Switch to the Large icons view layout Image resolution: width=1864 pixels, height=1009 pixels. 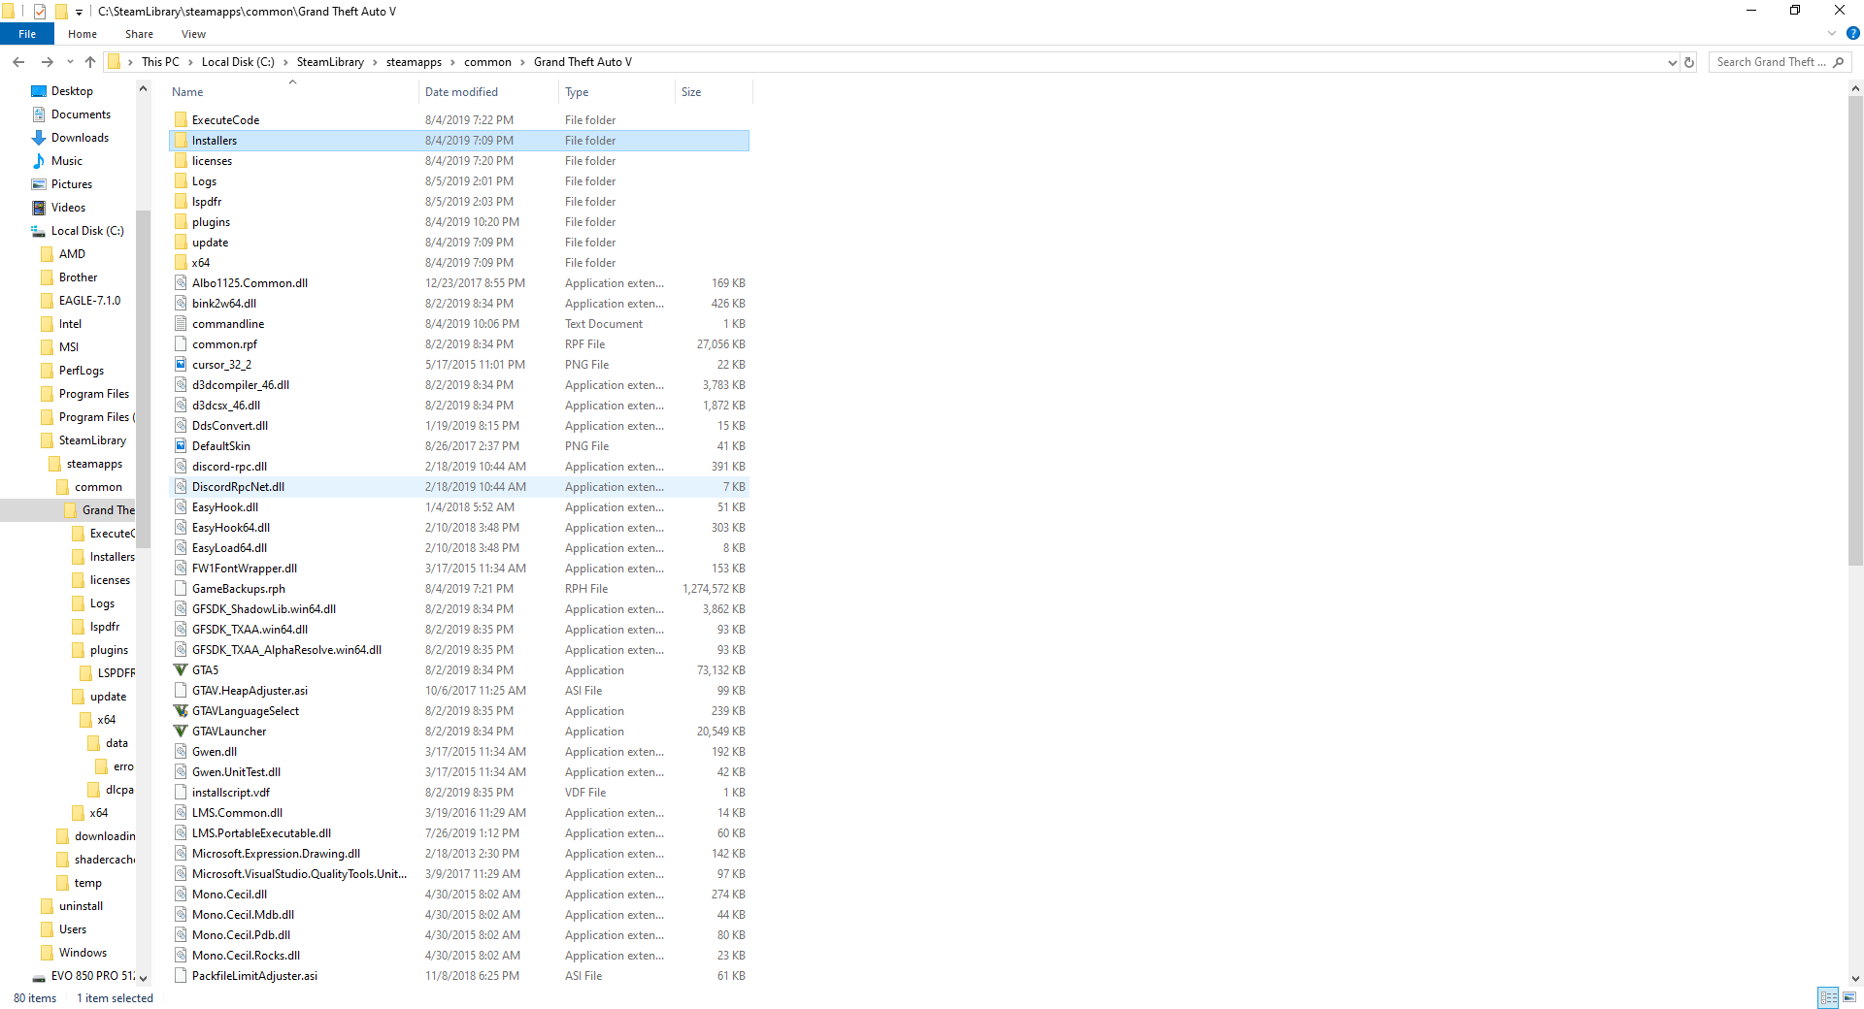click(1849, 997)
